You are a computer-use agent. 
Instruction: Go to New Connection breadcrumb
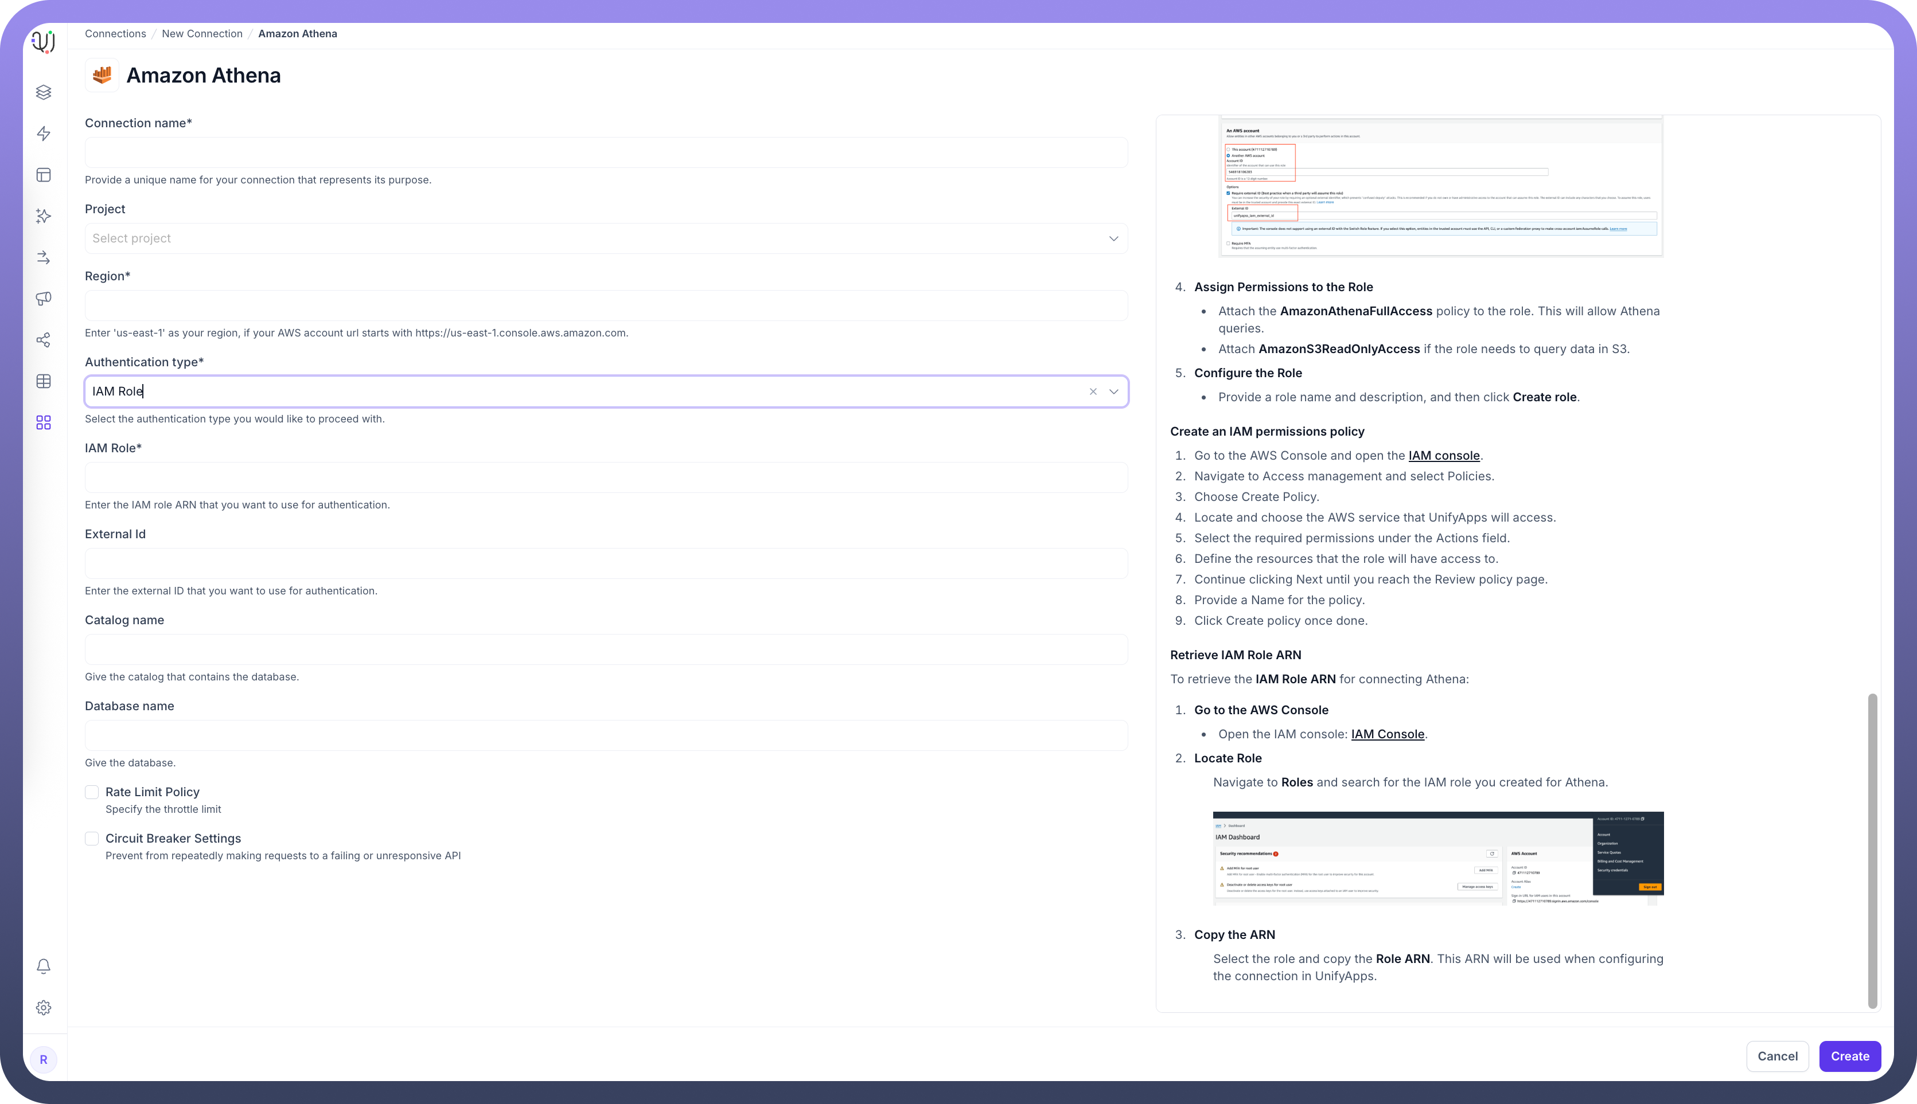pos(202,34)
